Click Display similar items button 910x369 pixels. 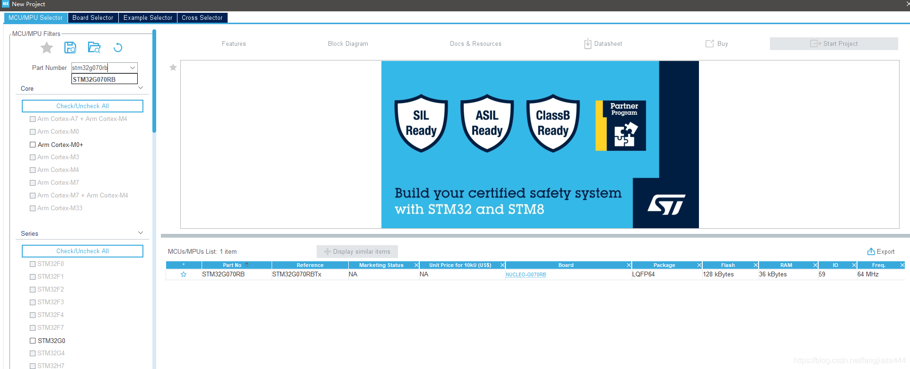coord(357,251)
